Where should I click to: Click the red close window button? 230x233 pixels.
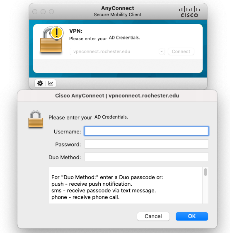click(x=35, y=12)
